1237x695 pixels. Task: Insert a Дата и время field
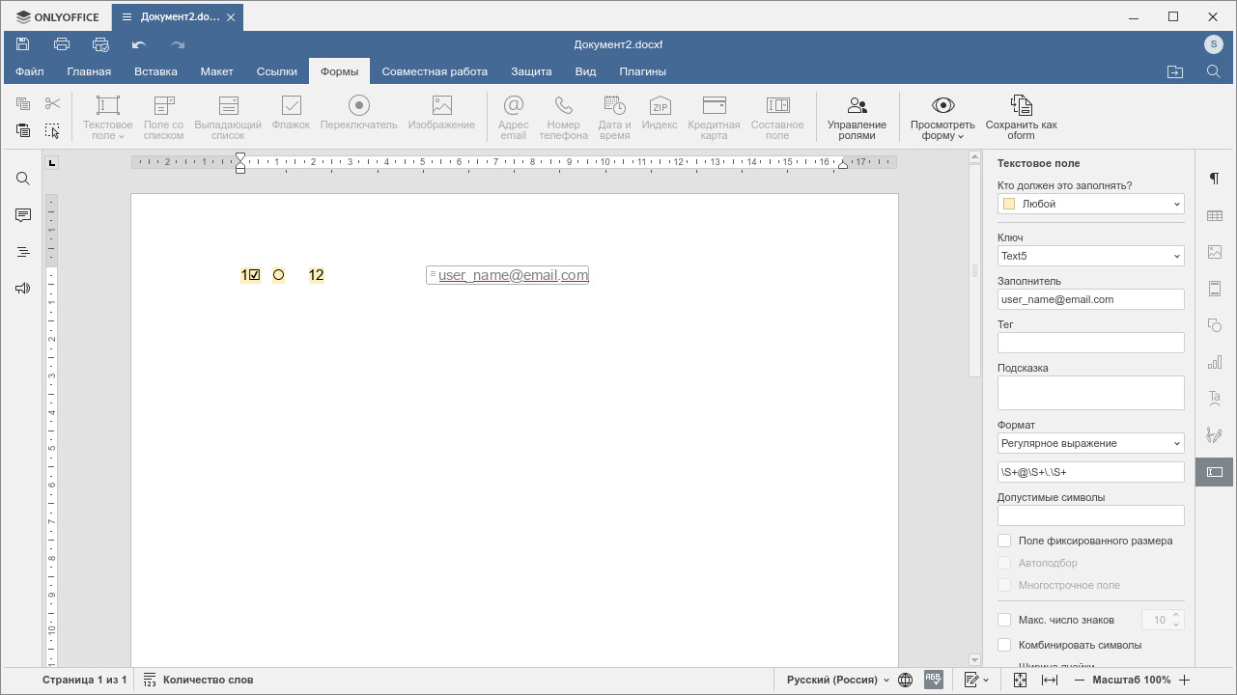coord(614,118)
